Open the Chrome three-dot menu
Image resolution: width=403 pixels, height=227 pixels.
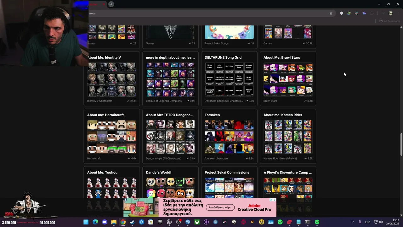coord(398,13)
